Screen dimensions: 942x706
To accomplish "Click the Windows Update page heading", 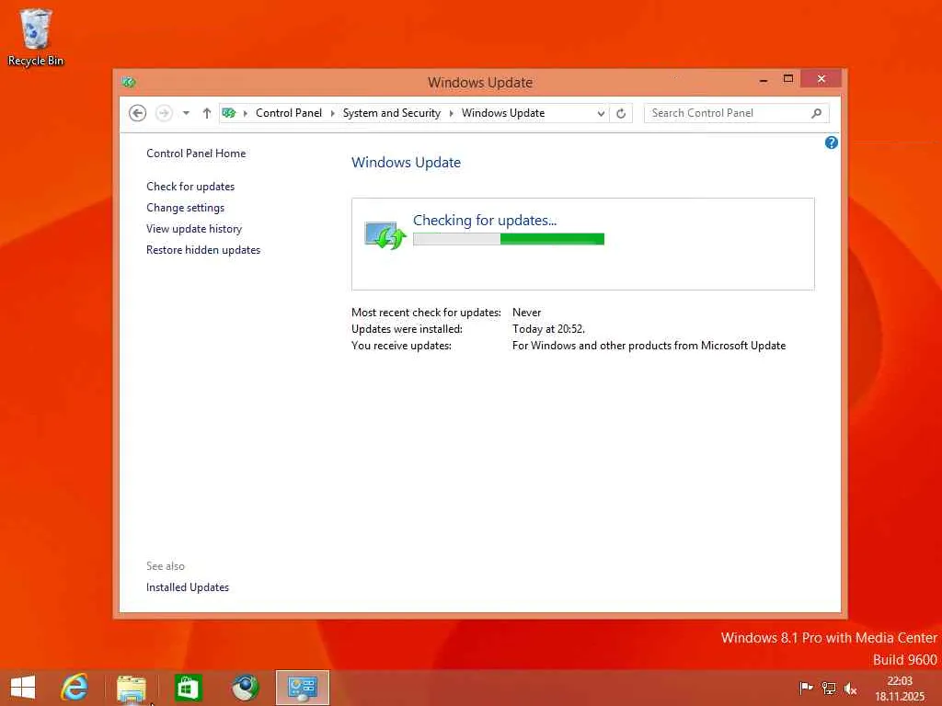I will tap(406, 162).
